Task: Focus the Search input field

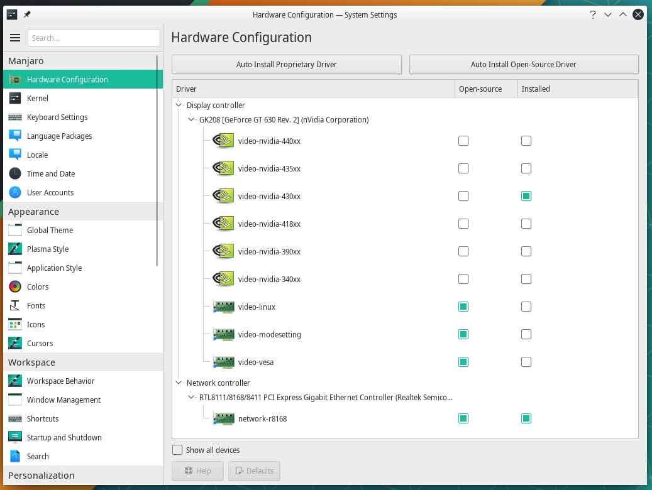Action: point(94,38)
